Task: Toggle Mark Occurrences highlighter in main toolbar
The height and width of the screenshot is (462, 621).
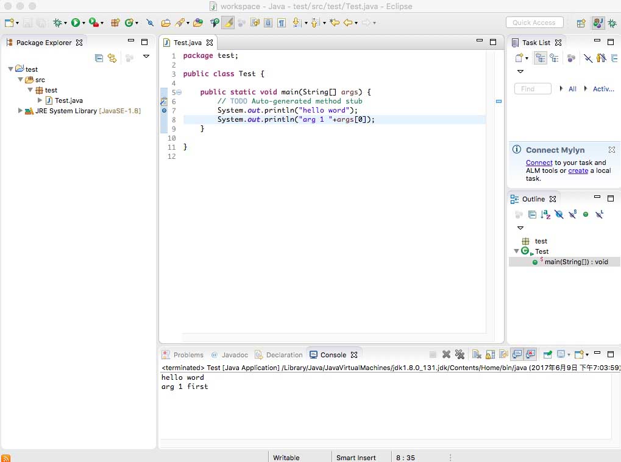Action: 227,23
